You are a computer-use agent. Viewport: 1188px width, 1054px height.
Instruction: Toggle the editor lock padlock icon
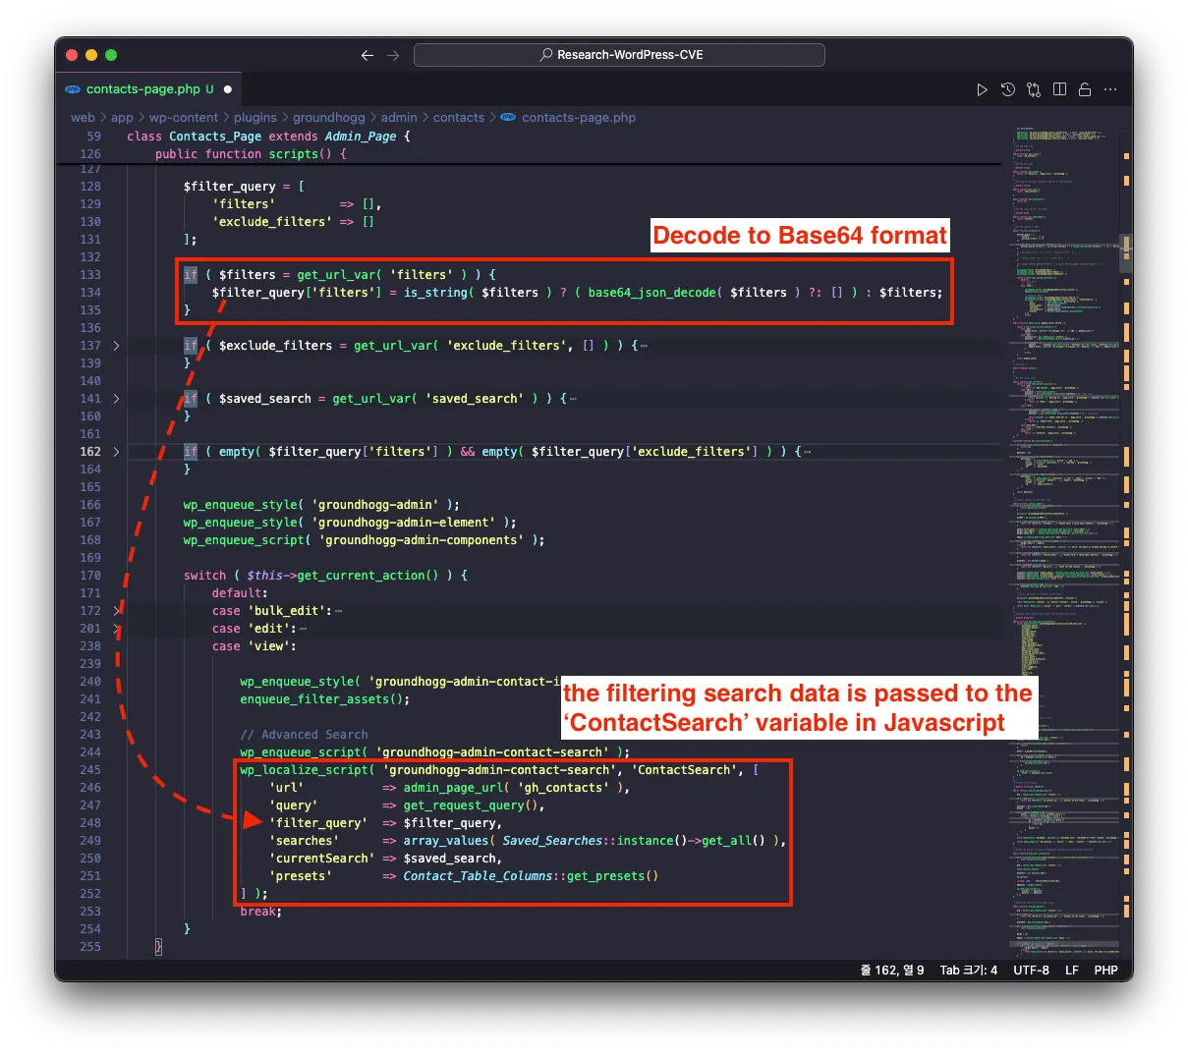point(1085,89)
